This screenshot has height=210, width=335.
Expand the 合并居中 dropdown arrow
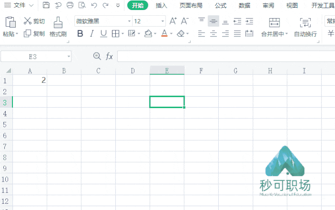[287, 34]
